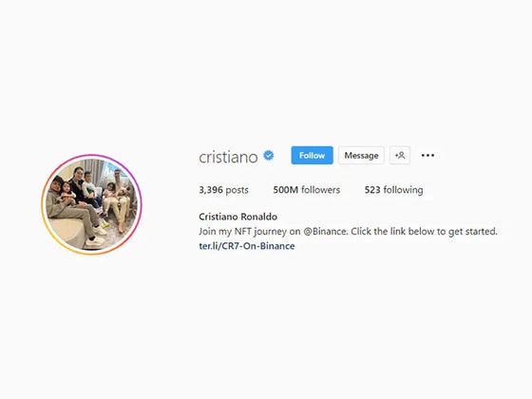
Task: Click the Cristiano Ronaldo display name
Action: tap(237, 217)
